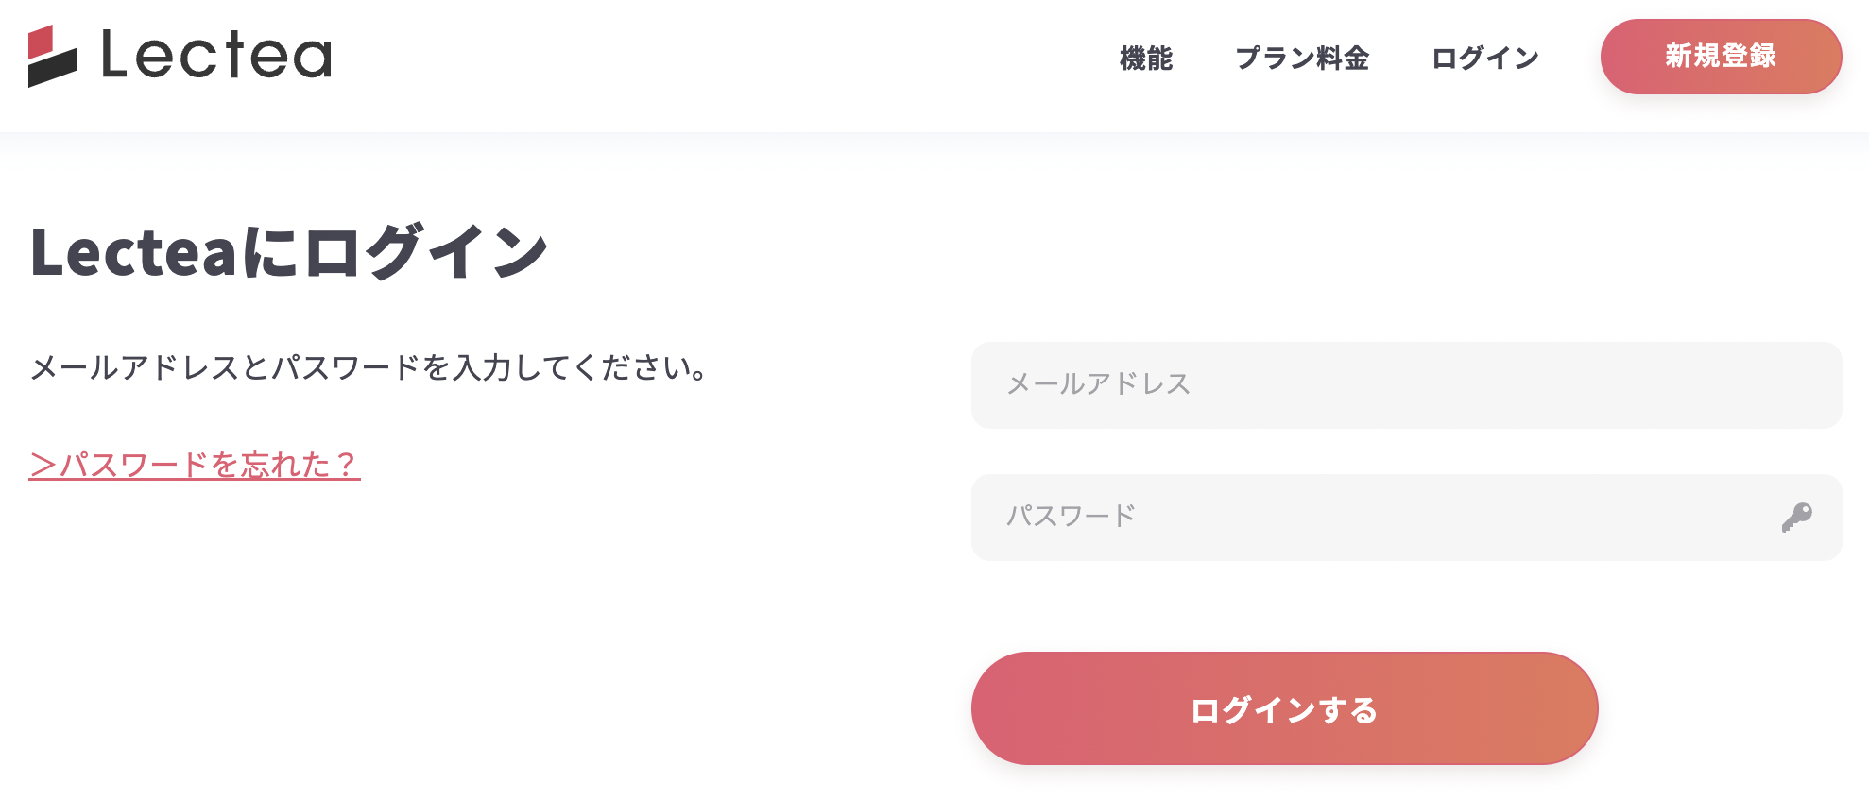Click the key icon in password field

[x=1796, y=517]
